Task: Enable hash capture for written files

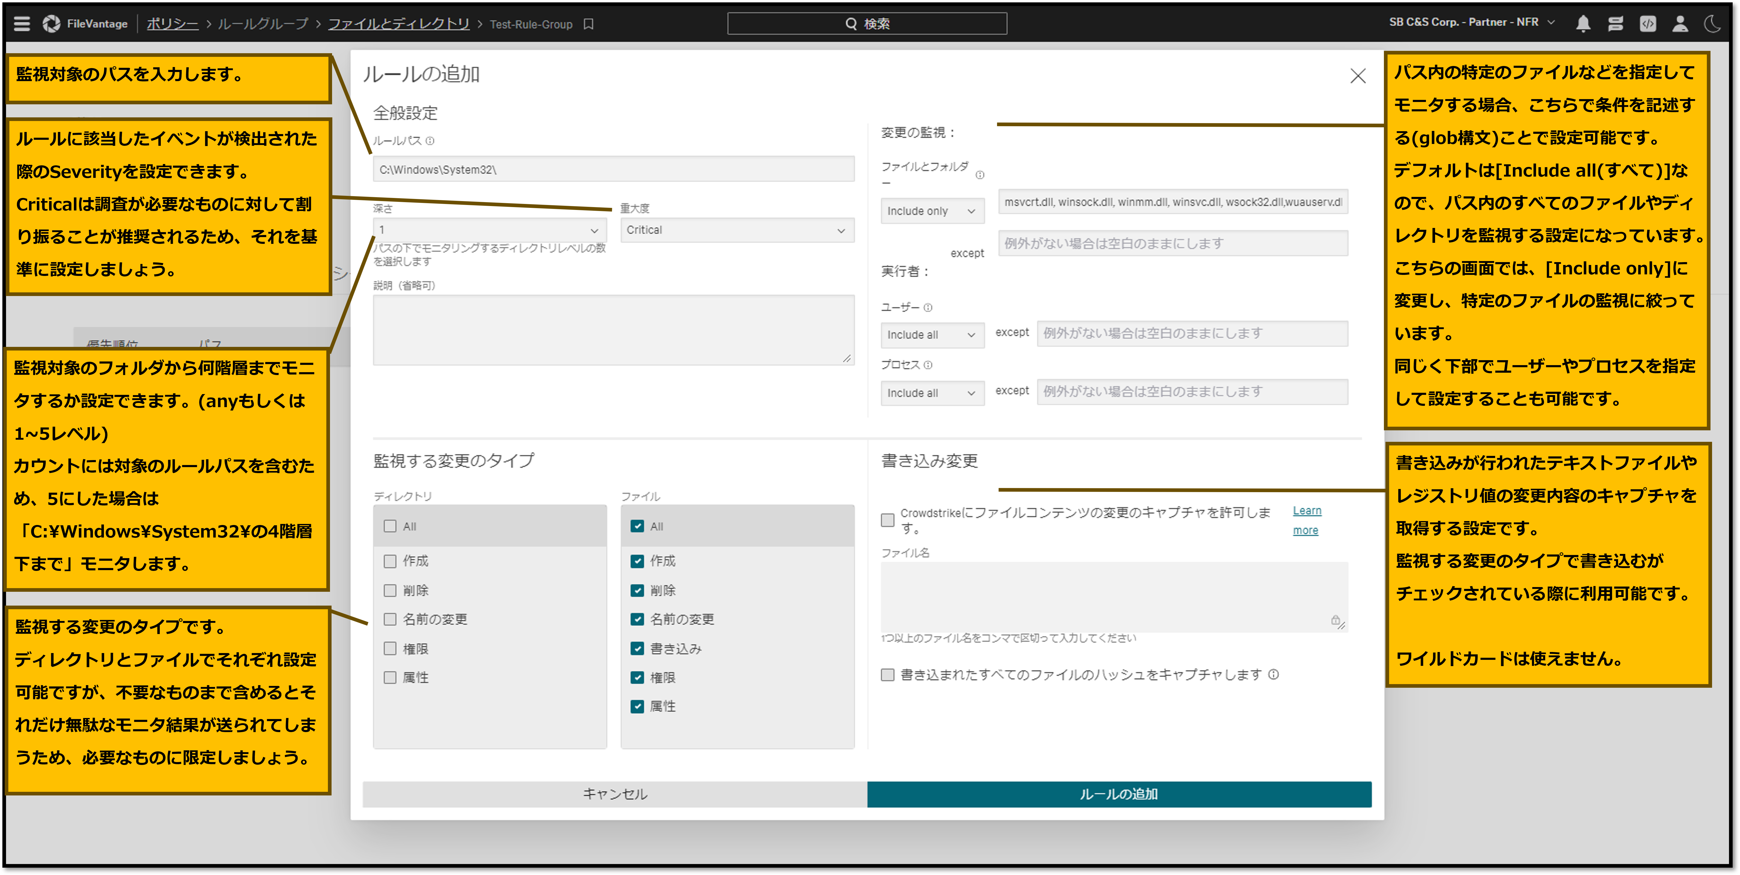Action: coord(888,675)
